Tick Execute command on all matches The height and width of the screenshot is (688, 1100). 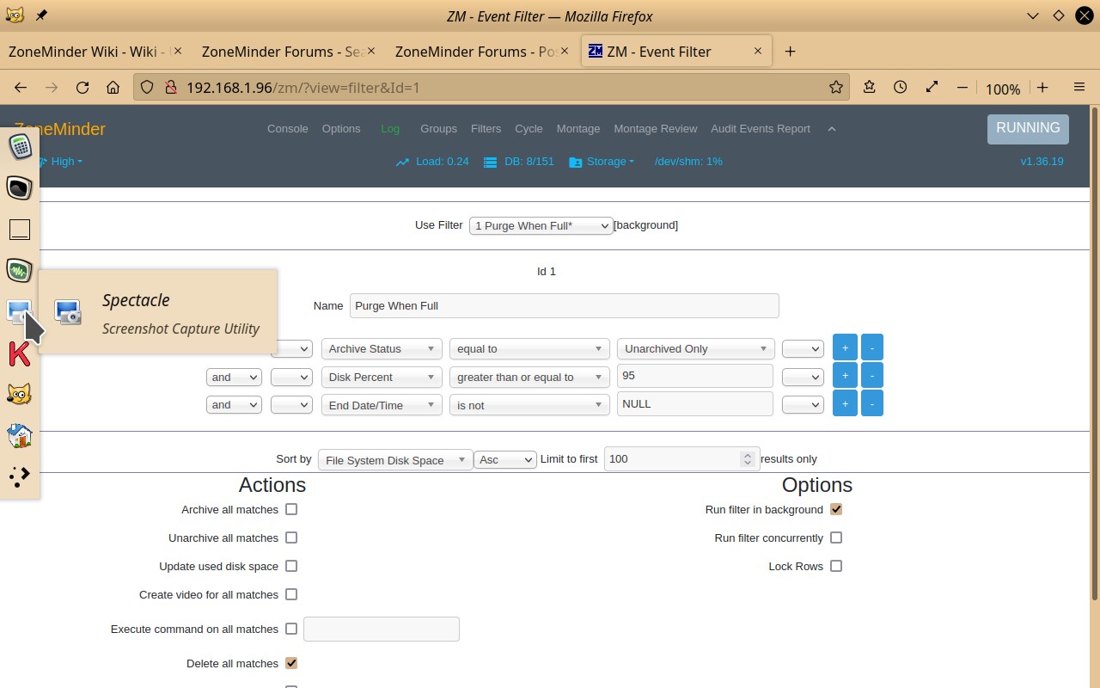291,629
